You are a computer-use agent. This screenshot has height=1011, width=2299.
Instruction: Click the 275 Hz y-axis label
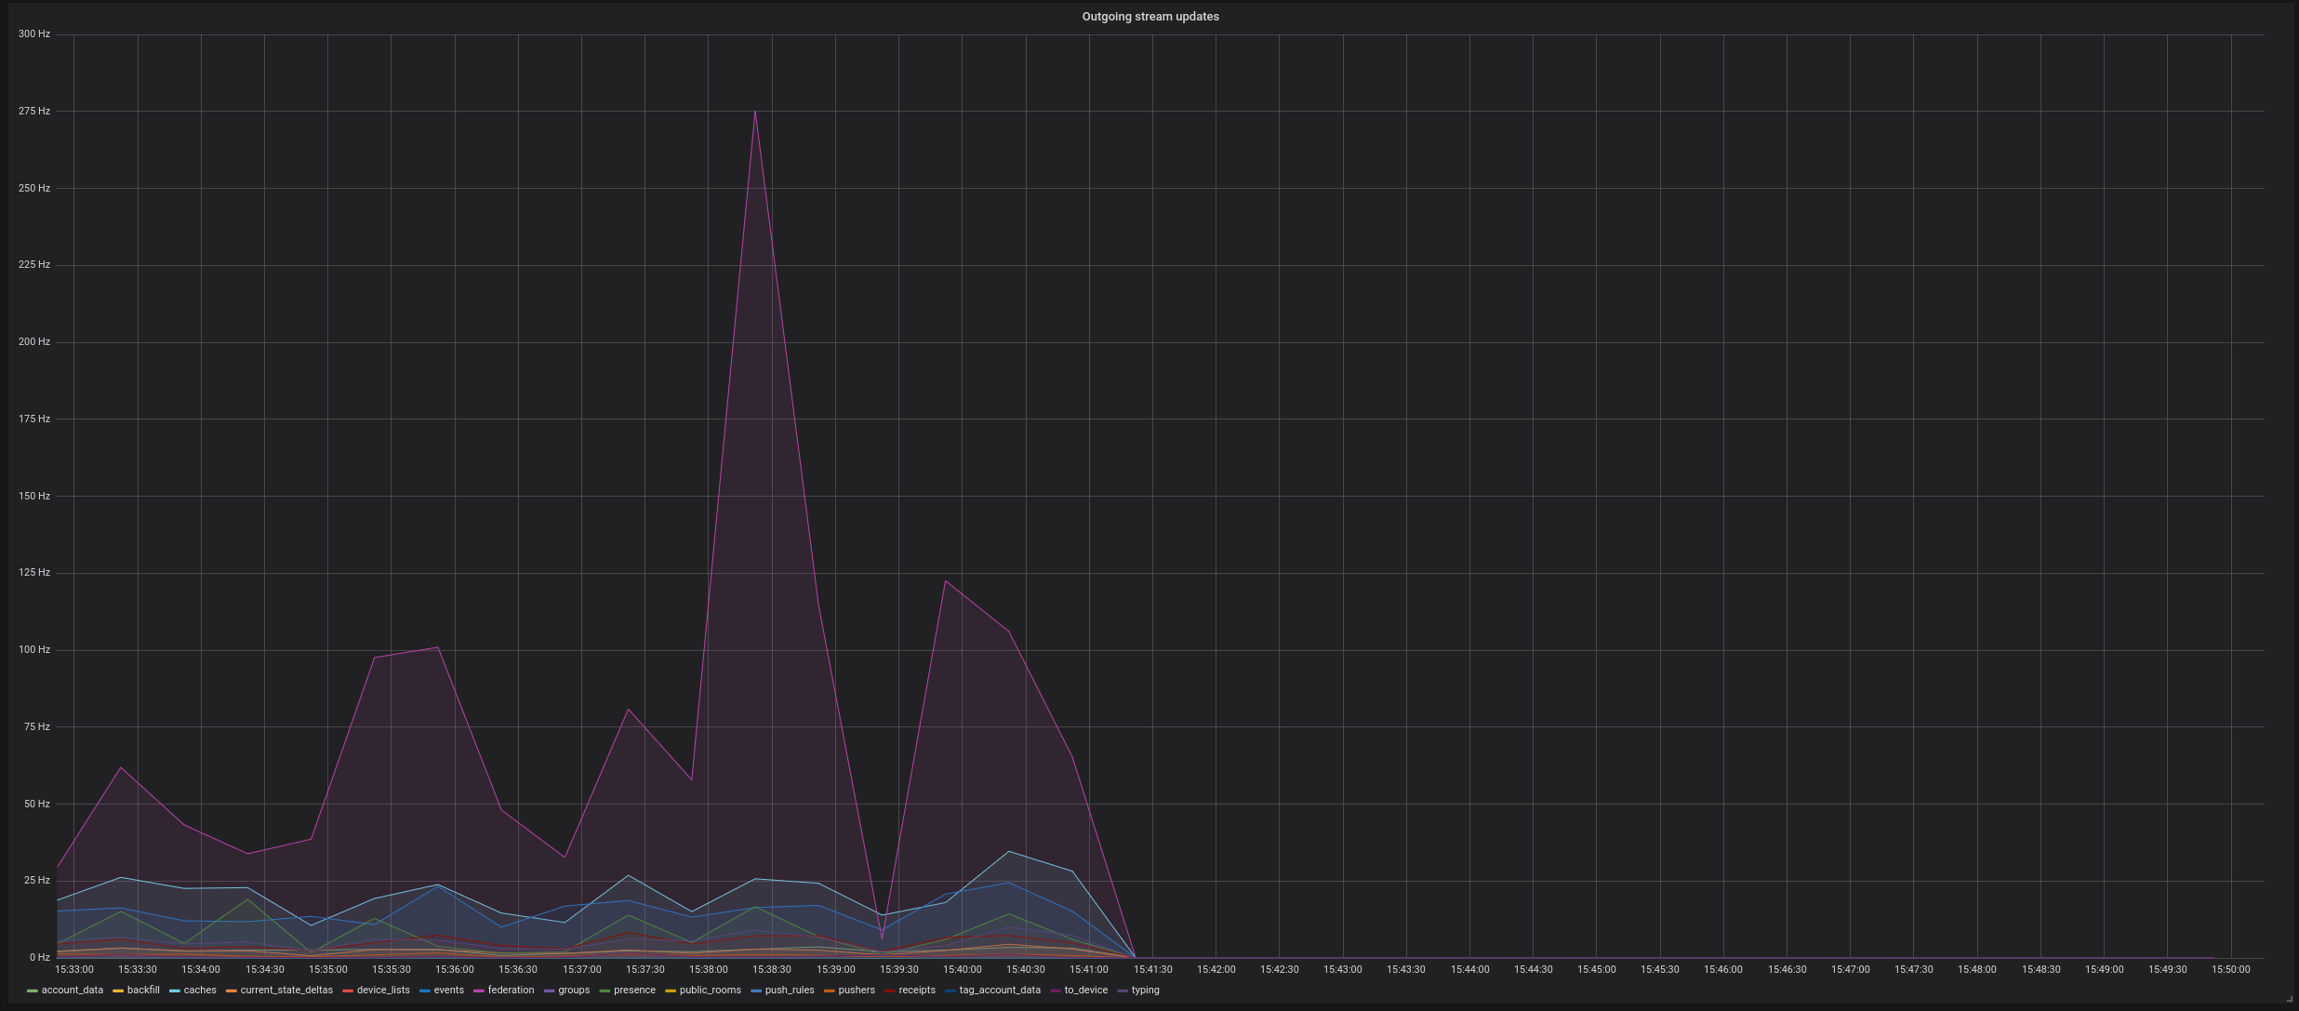click(33, 112)
